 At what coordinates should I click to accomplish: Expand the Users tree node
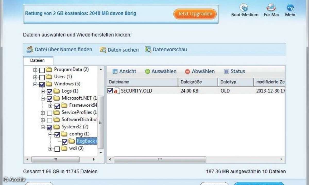click(x=35, y=77)
